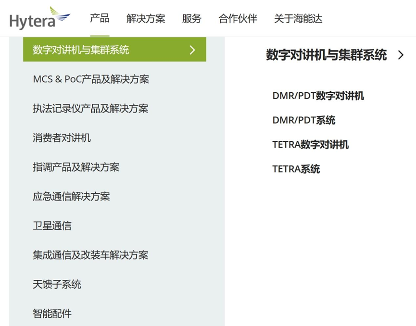The image size is (416, 326).
Task: Open the 关于海能达 menu
Action: (x=298, y=19)
